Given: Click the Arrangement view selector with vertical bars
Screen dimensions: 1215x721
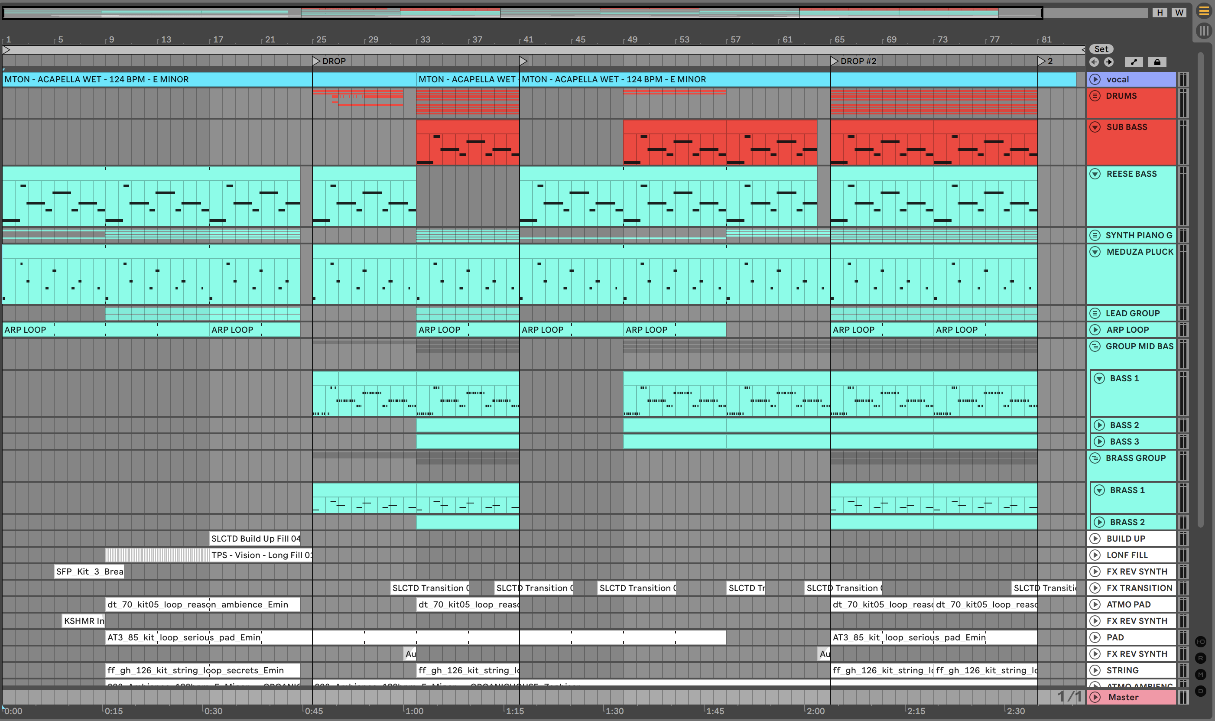Looking at the screenshot, I should click(1203, 31).
